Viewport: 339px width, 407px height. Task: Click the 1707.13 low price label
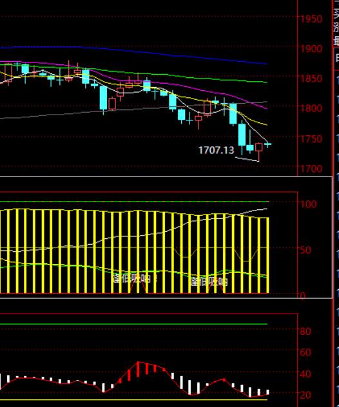point(216,150)
